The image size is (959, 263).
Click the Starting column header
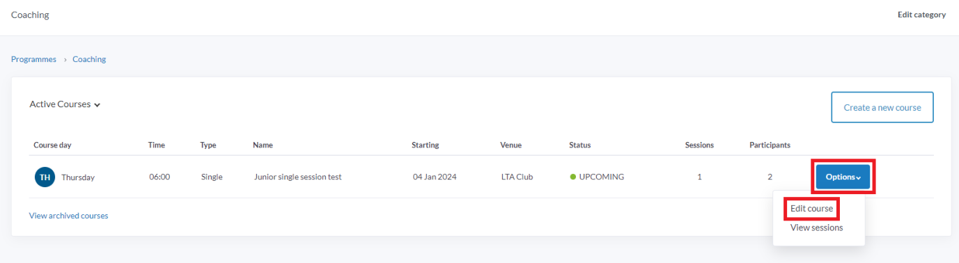(425, 145)
